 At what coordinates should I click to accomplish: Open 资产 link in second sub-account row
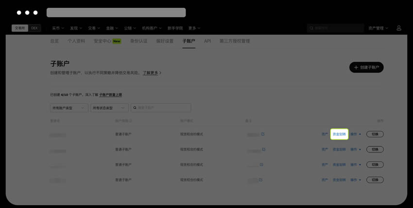point(325,150)
